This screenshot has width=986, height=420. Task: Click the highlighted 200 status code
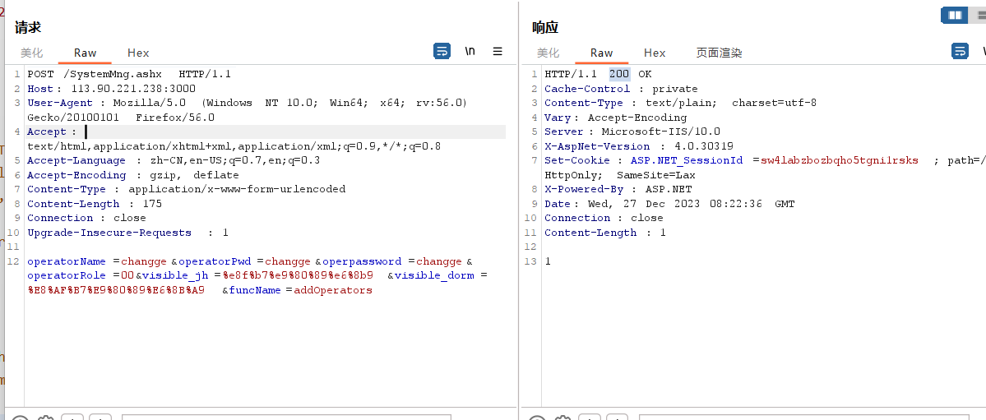618,74
